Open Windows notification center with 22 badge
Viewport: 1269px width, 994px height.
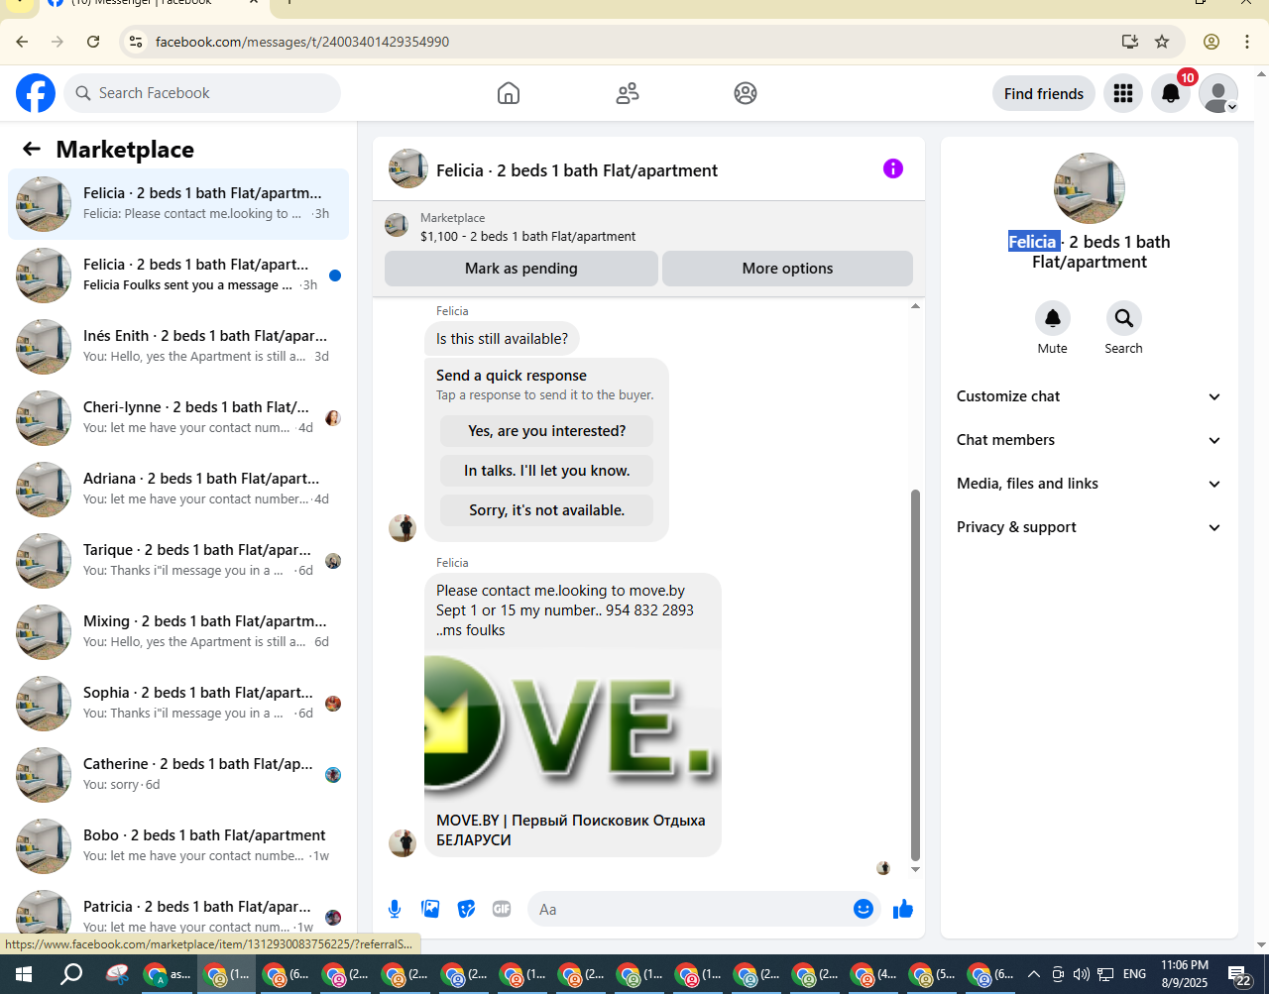pyautogui.click(x=1239, y=975)
